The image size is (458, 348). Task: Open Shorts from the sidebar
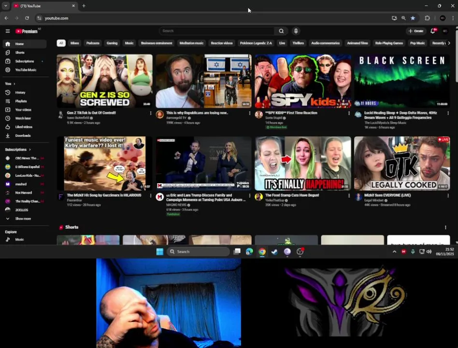point(25,53)
